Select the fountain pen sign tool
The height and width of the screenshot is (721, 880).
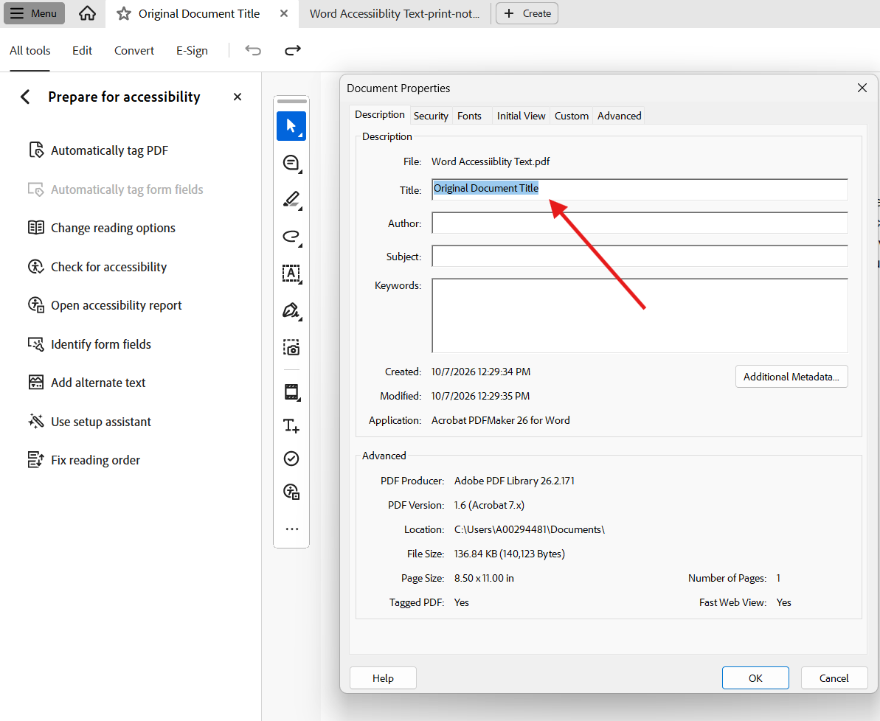coord(291,311)
